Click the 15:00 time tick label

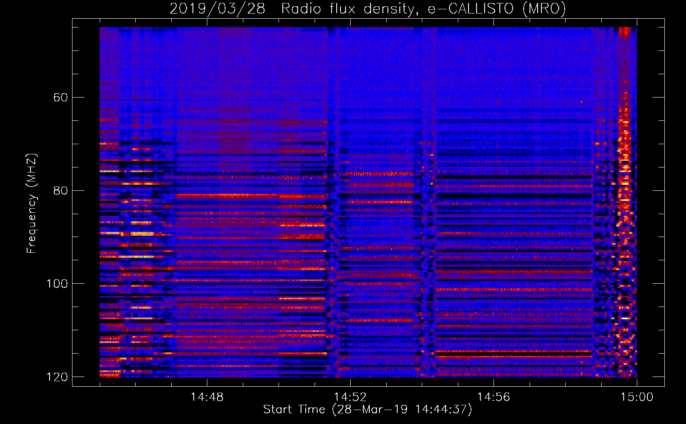[637, 397]
